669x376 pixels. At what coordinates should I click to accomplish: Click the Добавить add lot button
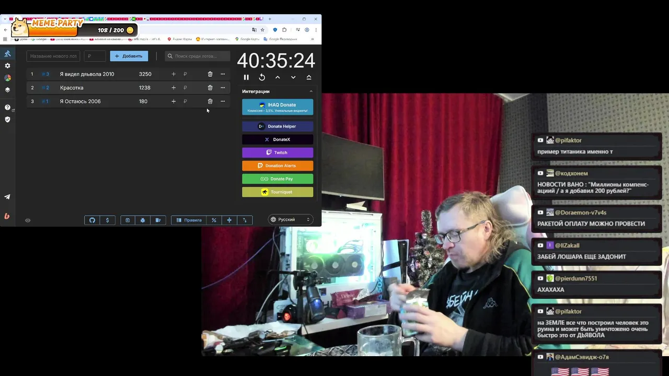pyautogui.click(x=129, y=56)
